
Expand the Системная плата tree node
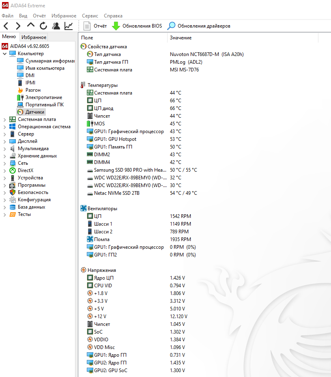[4, 119]
